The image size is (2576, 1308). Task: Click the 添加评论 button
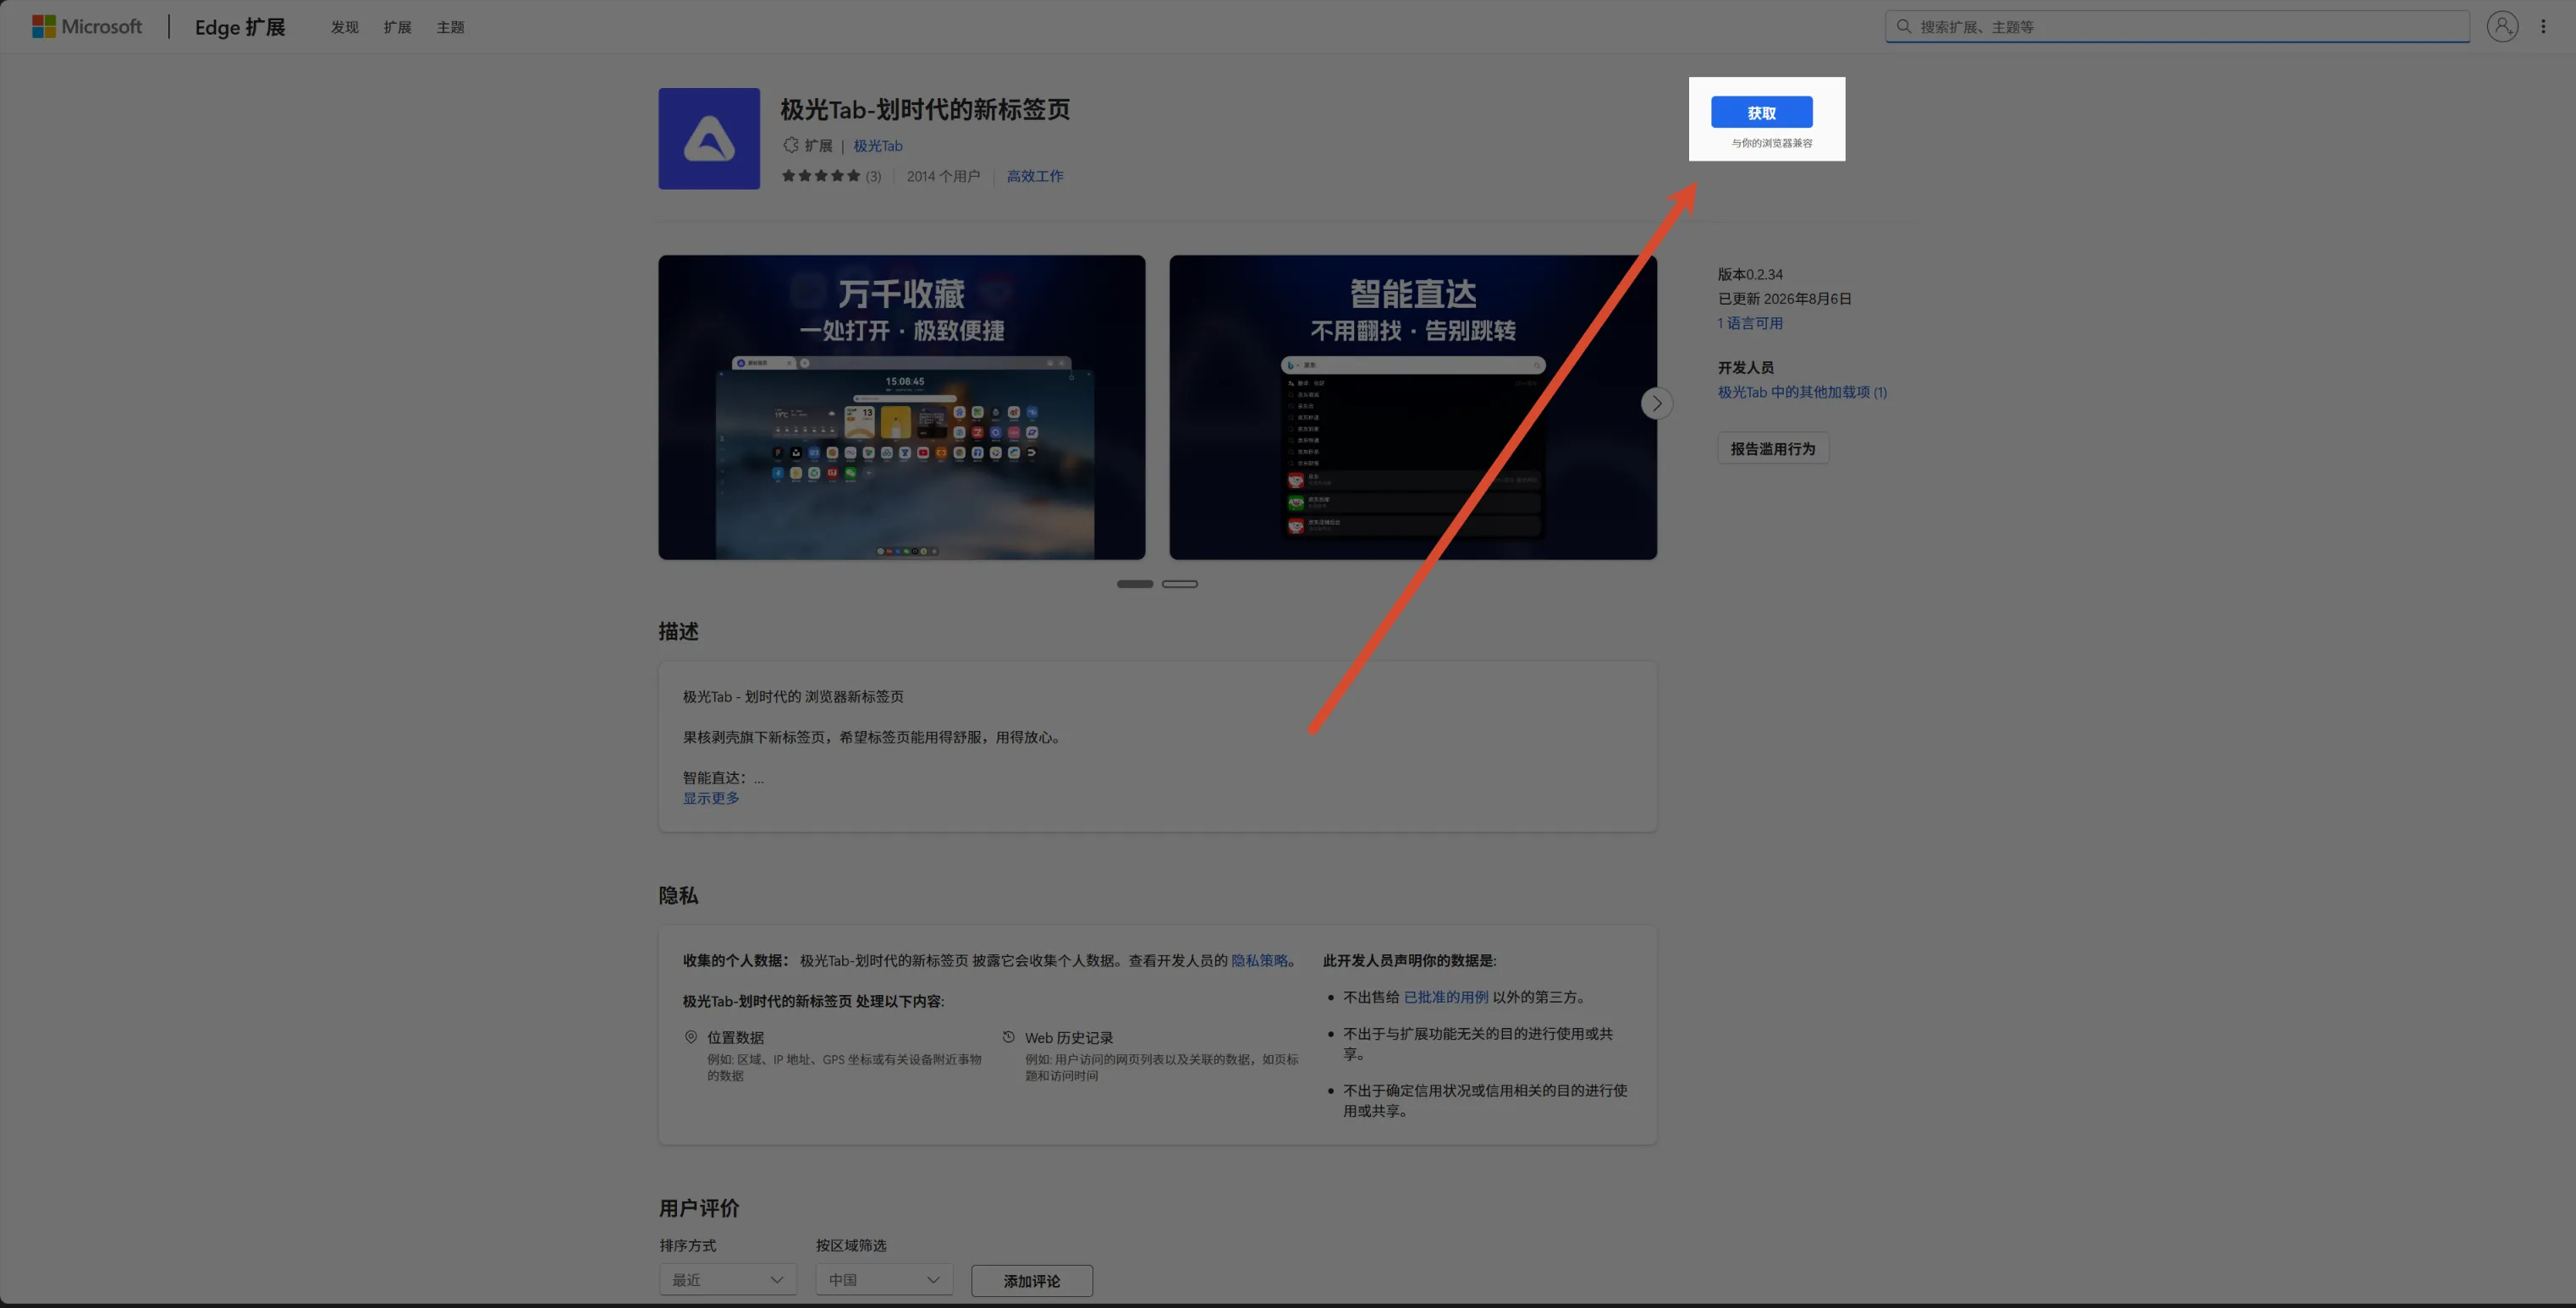(1032, 1281)
